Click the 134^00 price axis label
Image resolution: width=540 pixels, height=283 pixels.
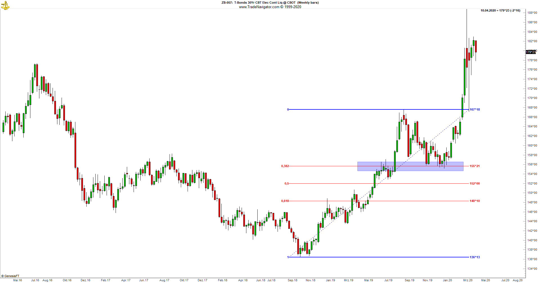coord(532,269)
